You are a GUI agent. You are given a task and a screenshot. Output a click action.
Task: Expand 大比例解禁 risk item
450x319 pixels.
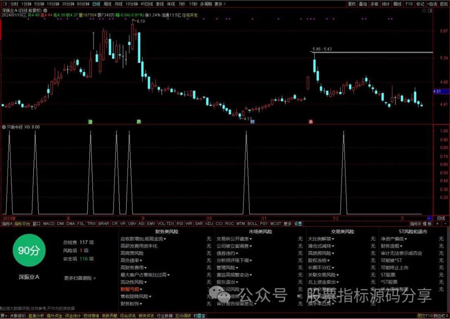[x=321, y=239]
